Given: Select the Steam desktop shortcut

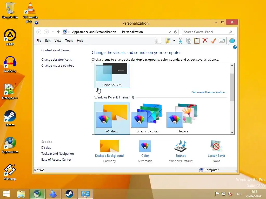Looking at the screenshot, I should click(x=10, y=118).
